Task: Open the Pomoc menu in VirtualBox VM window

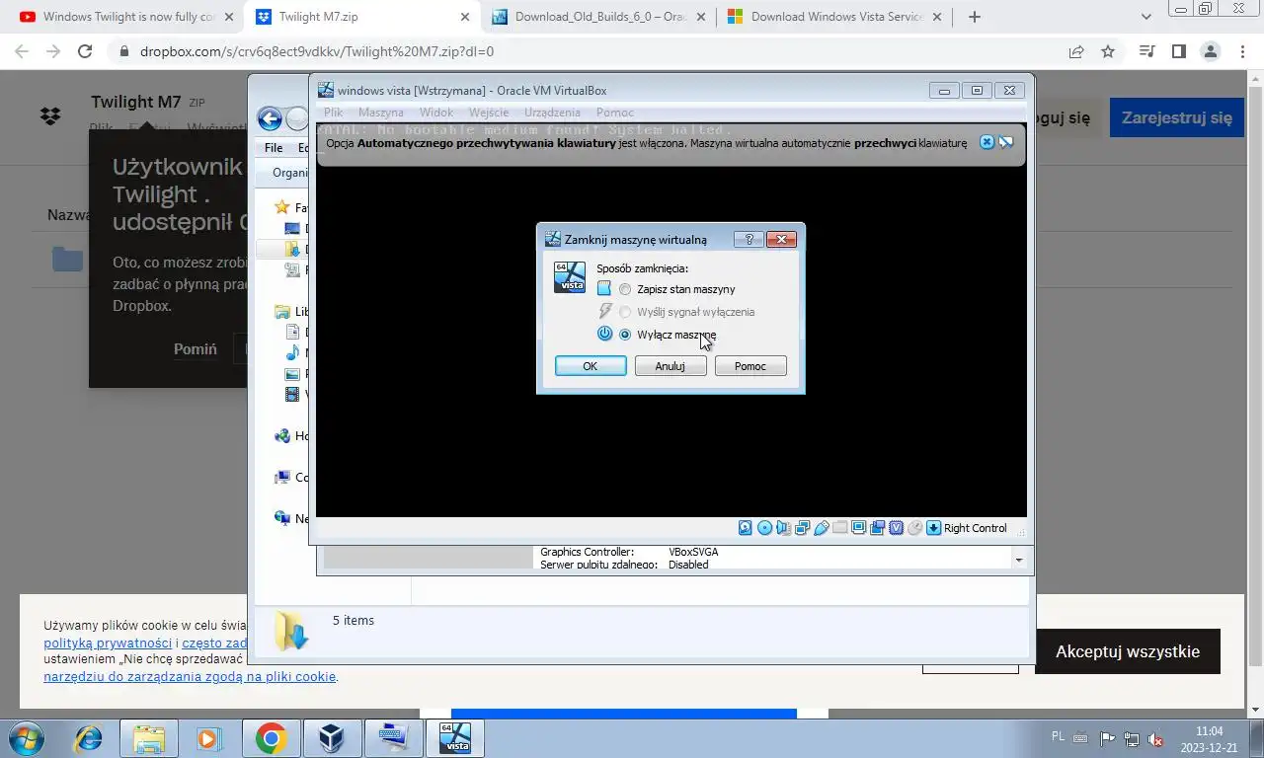Action: pyautogui.click(x=615, y=113)
